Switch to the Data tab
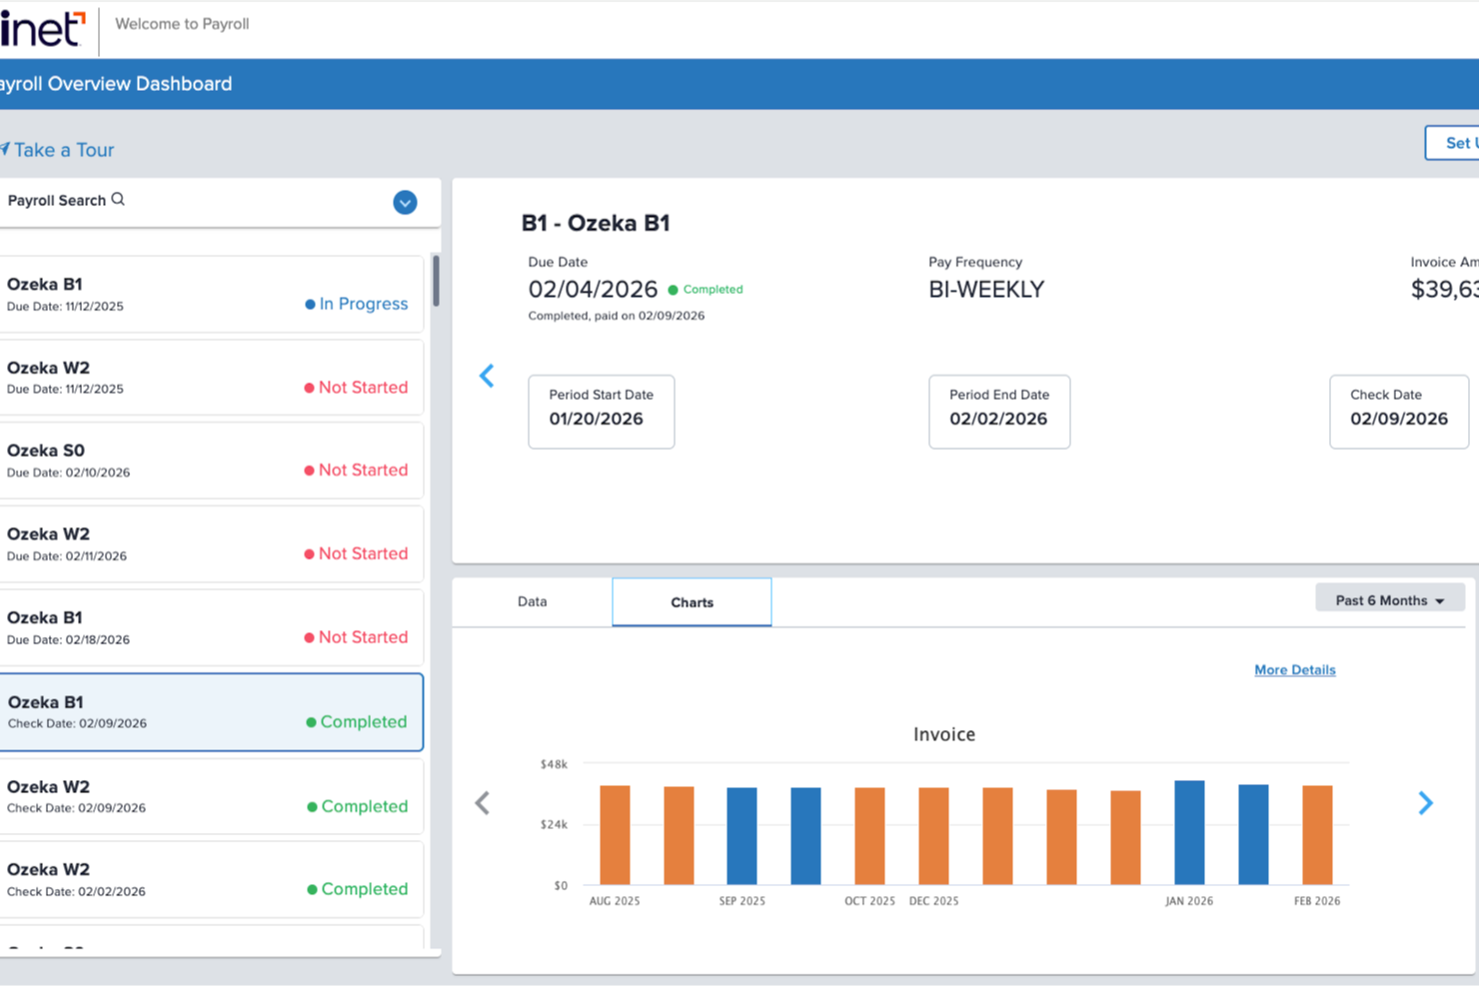The height and width of the screenshot is (986, 1479). point(532,601)
